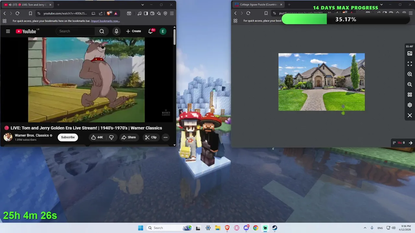Screen dimensions: 415x233
Task: Open Warner Bros. Classics channel avatar
Action: pyautogui.click(x=8, y=137)
